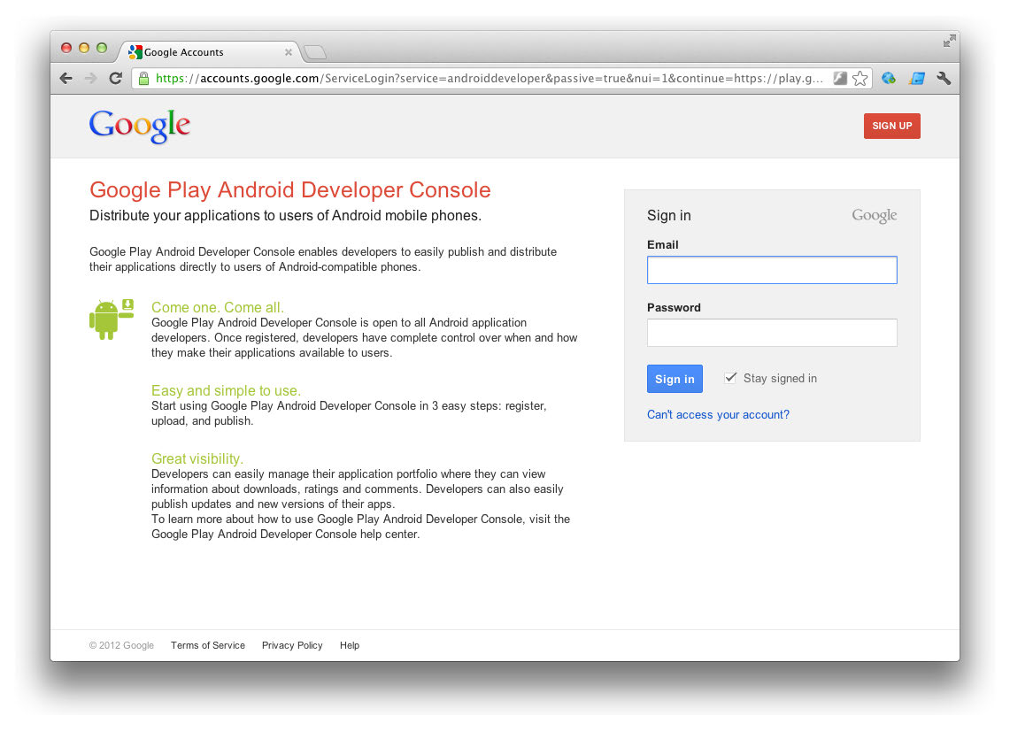Click the page-action icon beside the bookmark star

tap(840, 79)
